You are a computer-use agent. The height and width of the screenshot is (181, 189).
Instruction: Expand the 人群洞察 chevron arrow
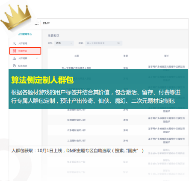pos(37,58)
